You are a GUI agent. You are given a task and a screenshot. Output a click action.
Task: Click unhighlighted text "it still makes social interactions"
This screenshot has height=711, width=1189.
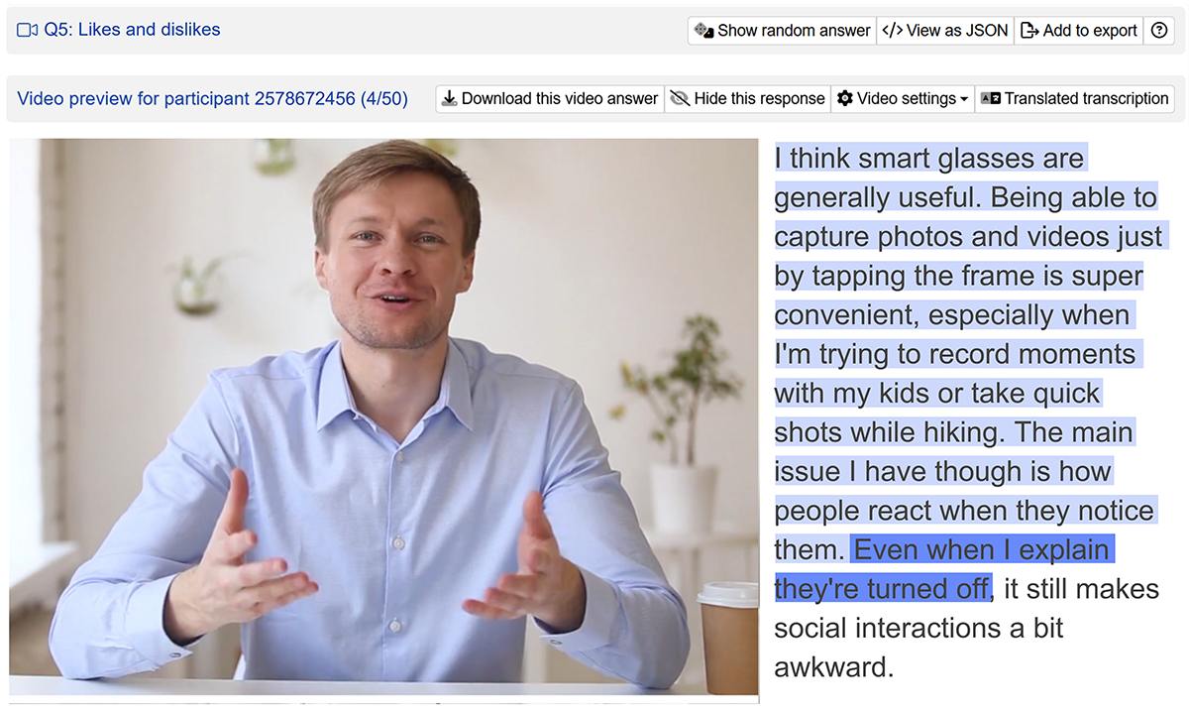pyautogui.click(x=1080, y=589)
